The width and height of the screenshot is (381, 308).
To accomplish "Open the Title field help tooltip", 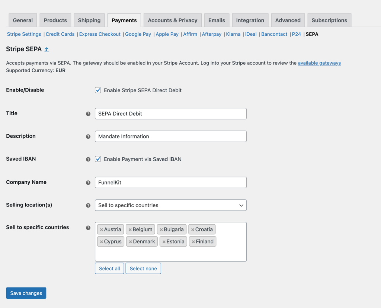I will click(x=88, y=113).
